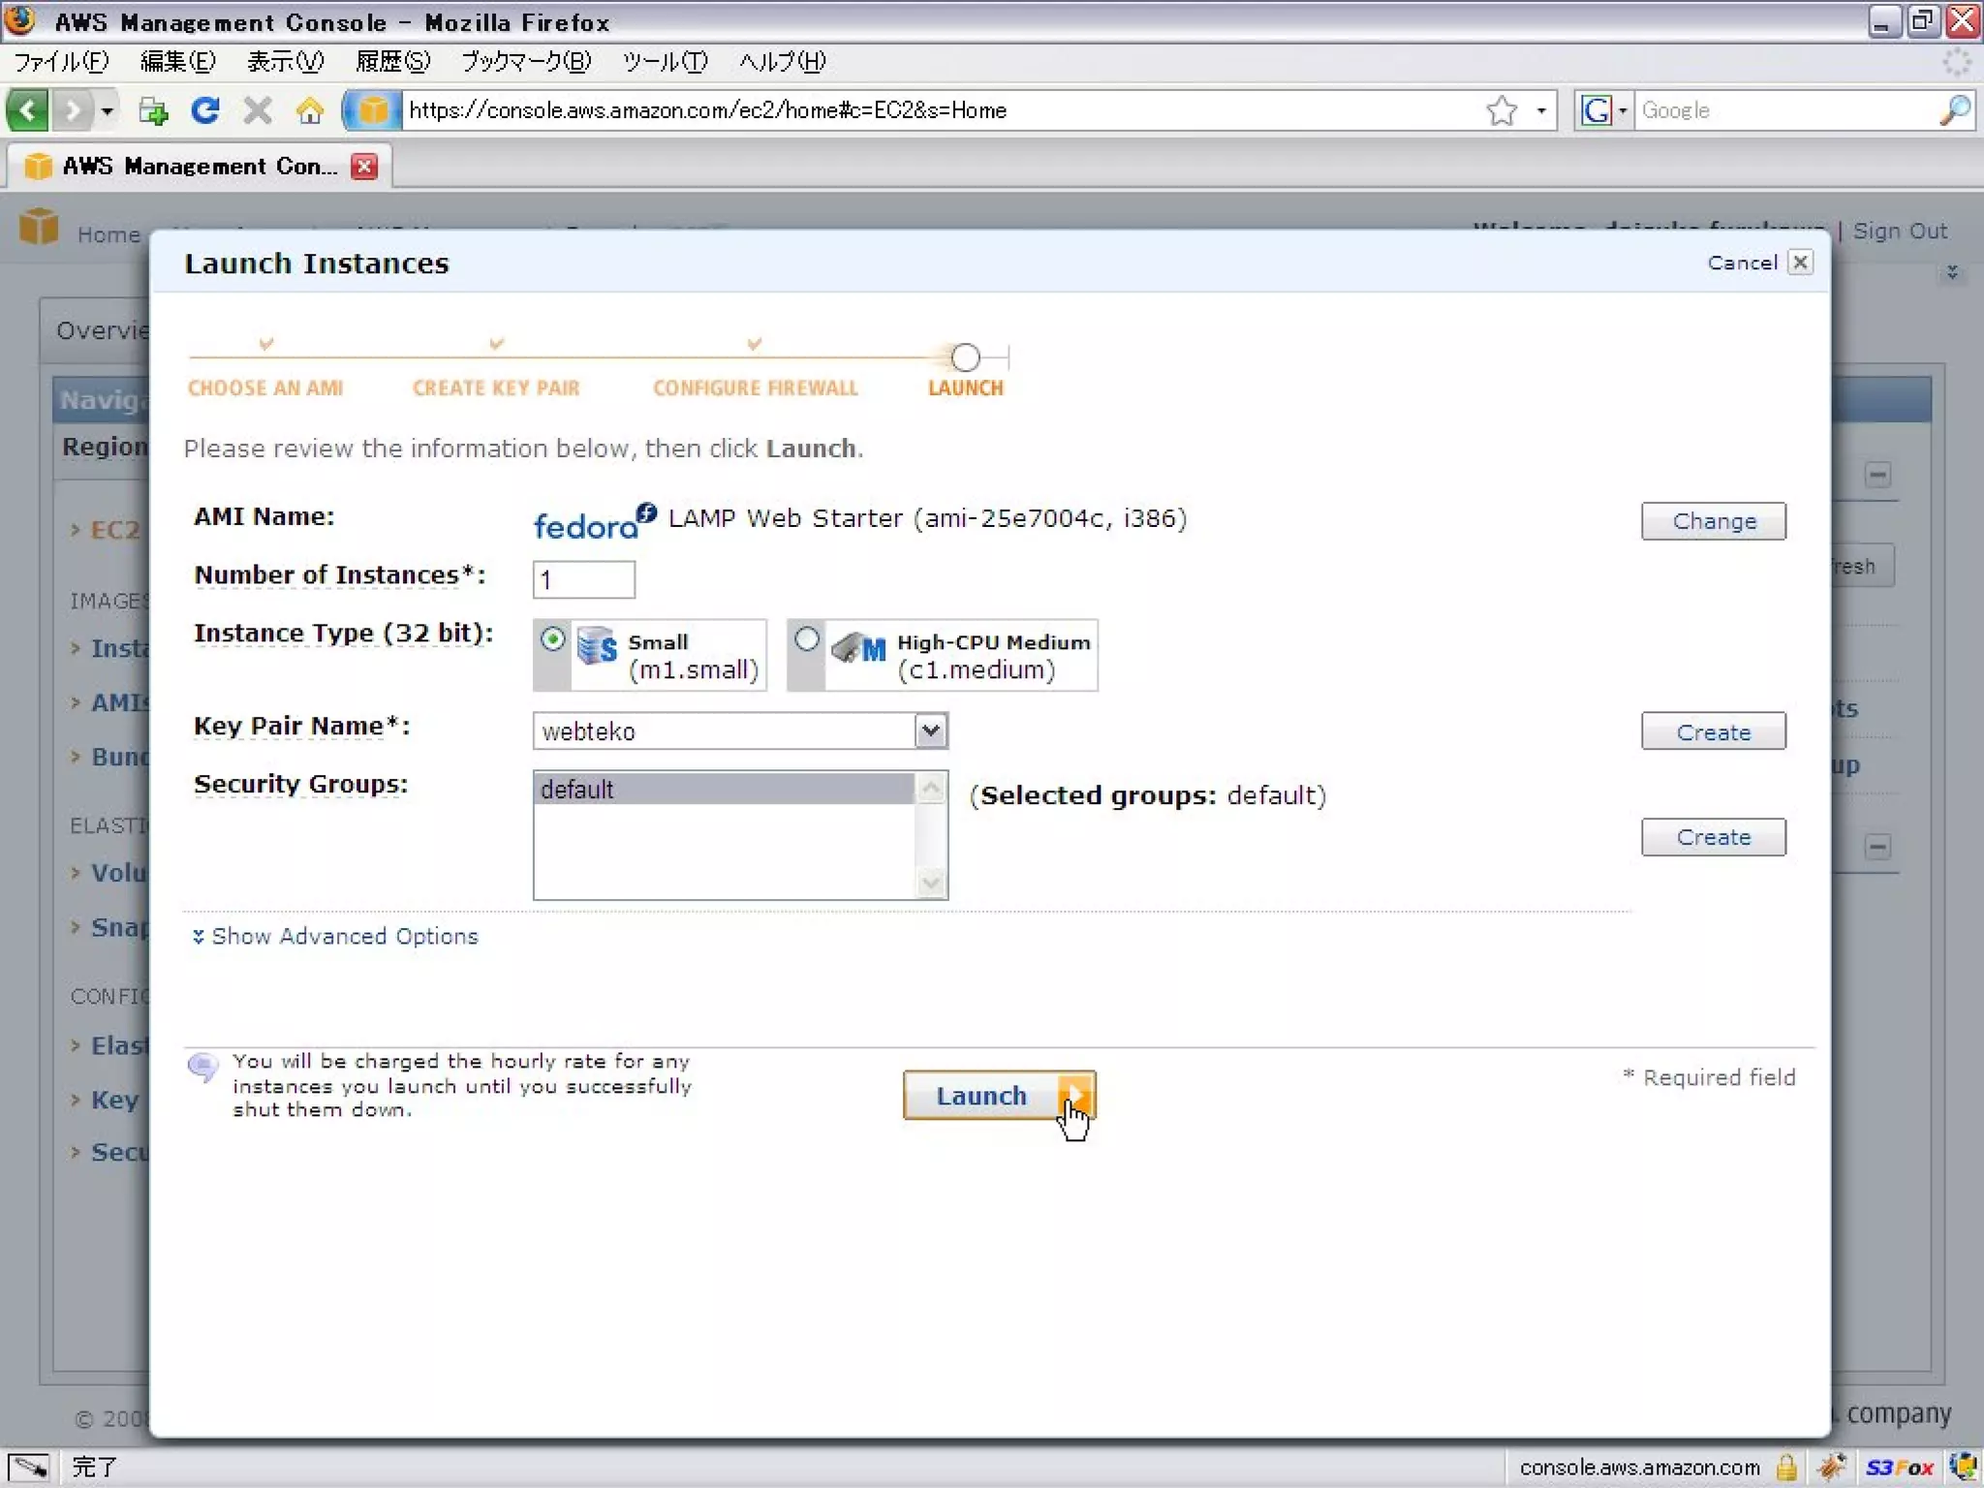Open the address bar history dropdown
Screen dimensions: 1984x1488
pyautogui.click(x=1540, y=110)
